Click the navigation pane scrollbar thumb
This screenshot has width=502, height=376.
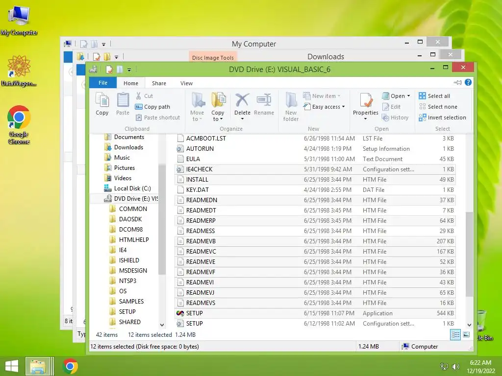162,219
